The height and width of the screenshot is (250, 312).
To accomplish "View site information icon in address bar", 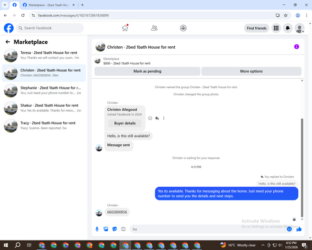I will (x=33, y=16).
